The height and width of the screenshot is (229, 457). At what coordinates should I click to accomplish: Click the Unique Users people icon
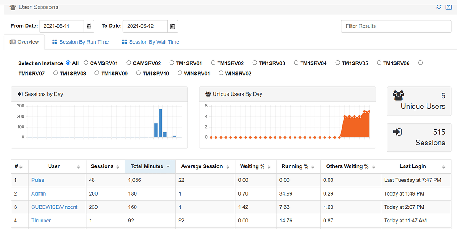pyautogui.click(x=398, y=95)
